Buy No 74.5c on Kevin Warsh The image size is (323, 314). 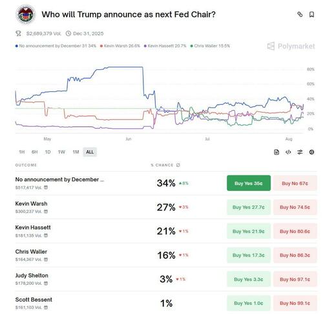pos(295,207)
